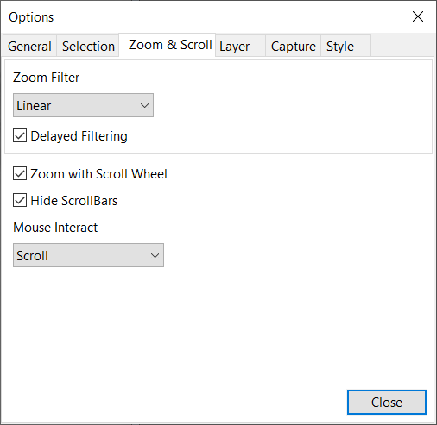Click the Mouse Interact heading label
The width and height of the screenshot is (437, 425).
point(55,228)
